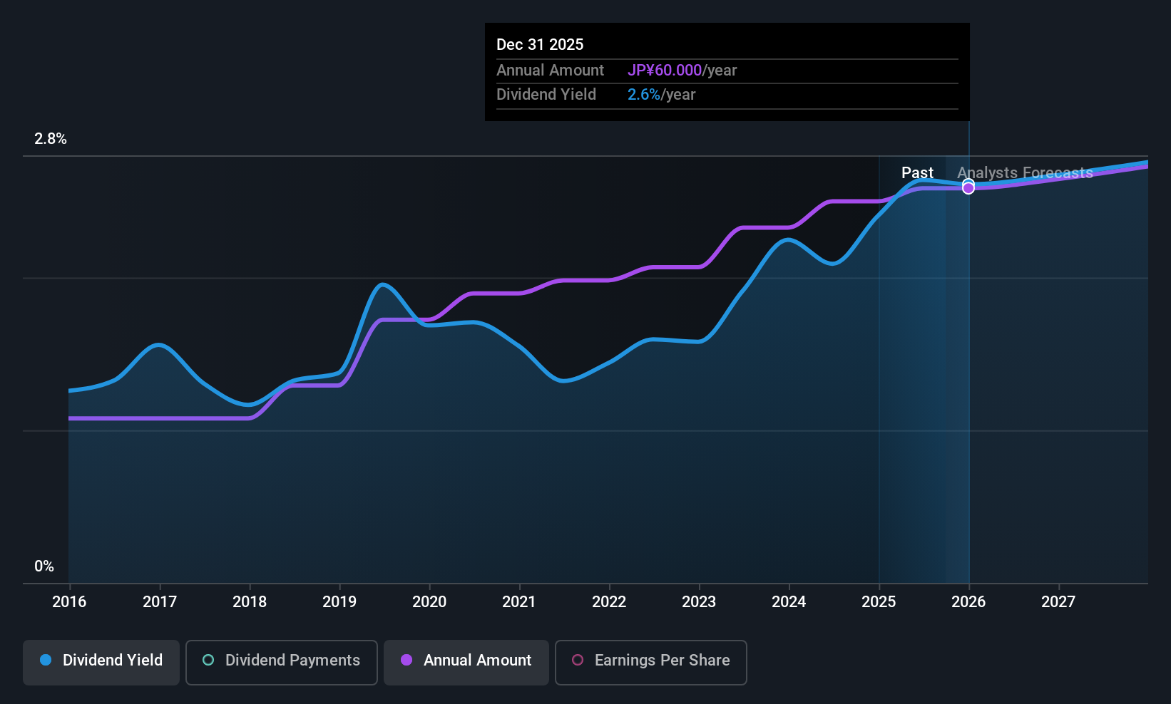This screenshot has width=1171, height=704.
Task: Click the 2024 x-axis label
Action: [x=789, y=602]
